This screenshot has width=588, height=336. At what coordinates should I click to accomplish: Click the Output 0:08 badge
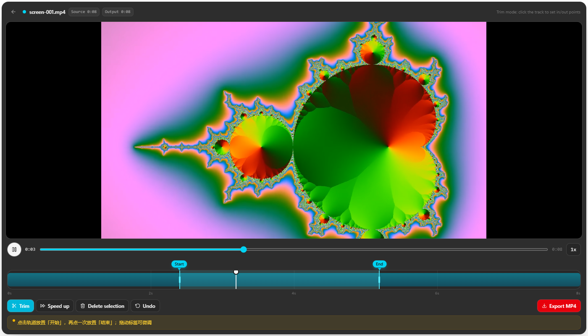(x=118, y=12)
